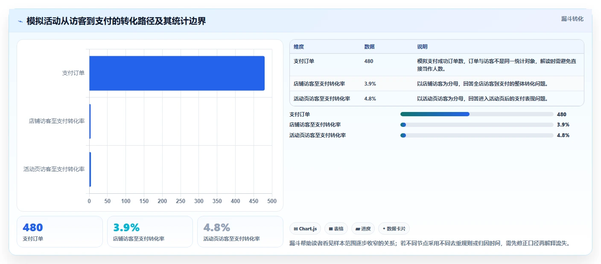
Task: Open the 4.8% conversion data card
Action: pos(240,232)
